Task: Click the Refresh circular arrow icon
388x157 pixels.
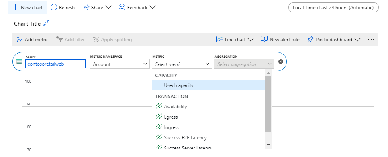Action: 54,7
